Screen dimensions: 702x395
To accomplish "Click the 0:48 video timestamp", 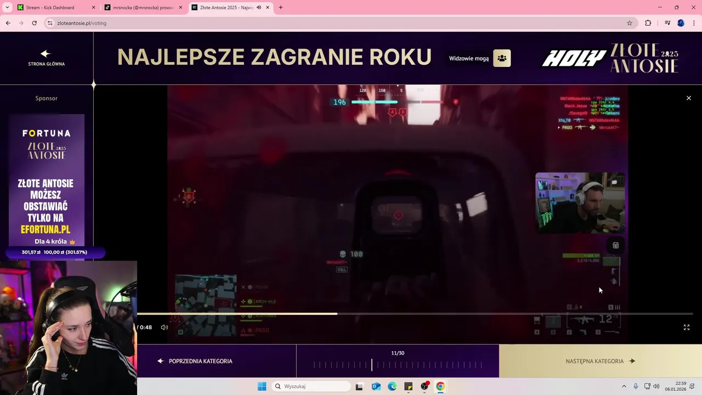I will tap(145, 328).
